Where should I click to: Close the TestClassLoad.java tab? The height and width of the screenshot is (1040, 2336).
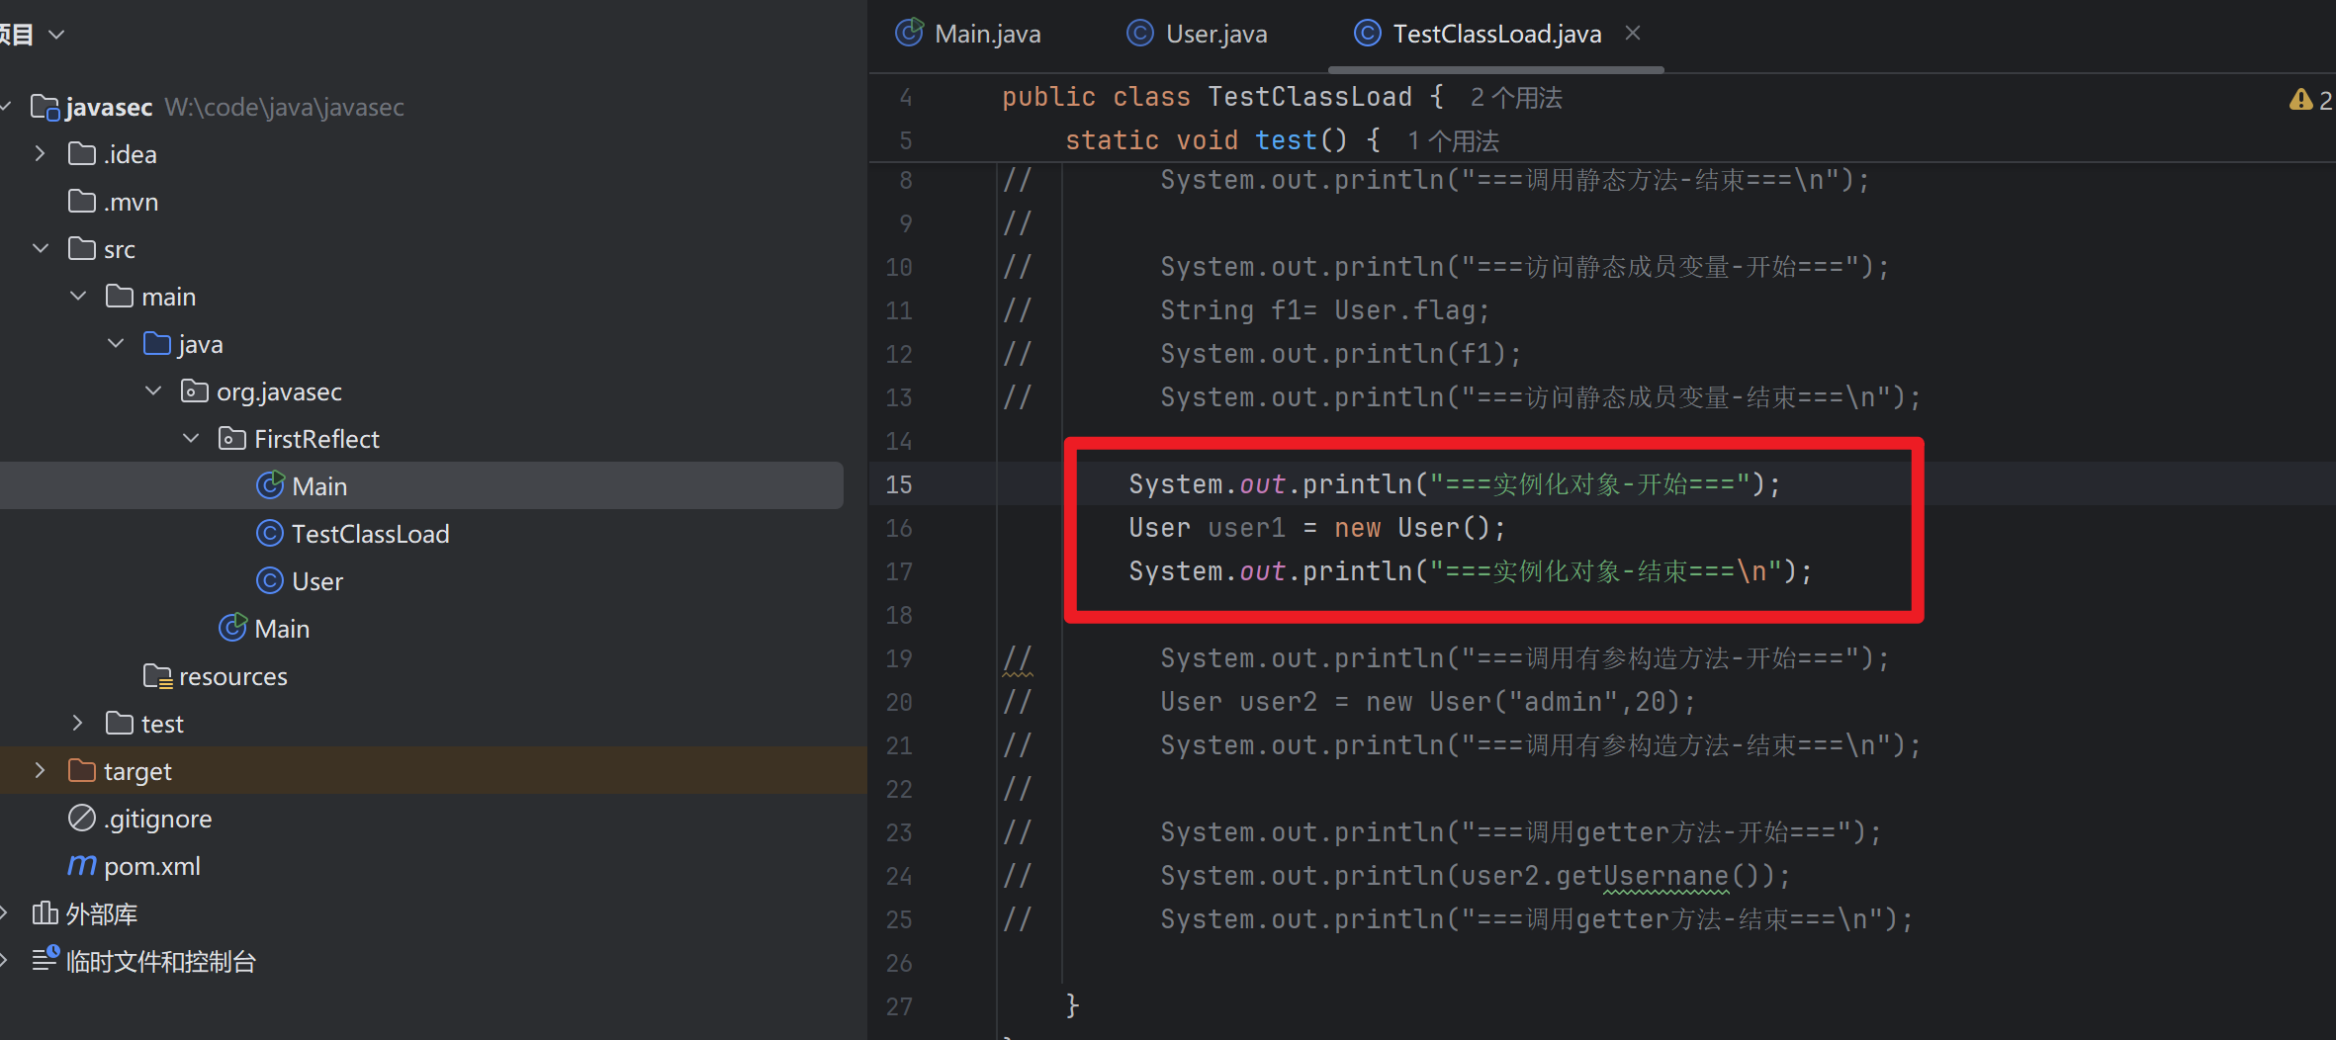coord(1633,34)
